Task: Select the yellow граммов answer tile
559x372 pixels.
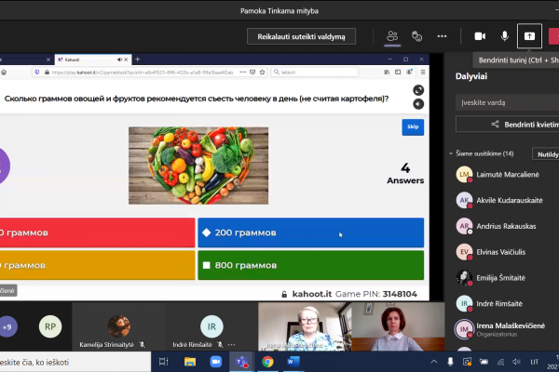Action: (x=97, y=265)
